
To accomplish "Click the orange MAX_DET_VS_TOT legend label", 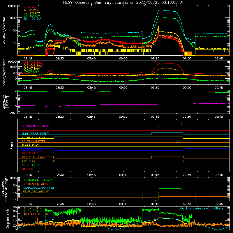I will coord(36,214).
